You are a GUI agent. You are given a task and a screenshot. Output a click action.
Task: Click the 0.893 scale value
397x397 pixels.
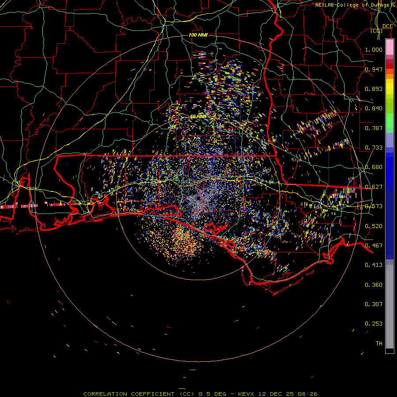click(374, 89)
